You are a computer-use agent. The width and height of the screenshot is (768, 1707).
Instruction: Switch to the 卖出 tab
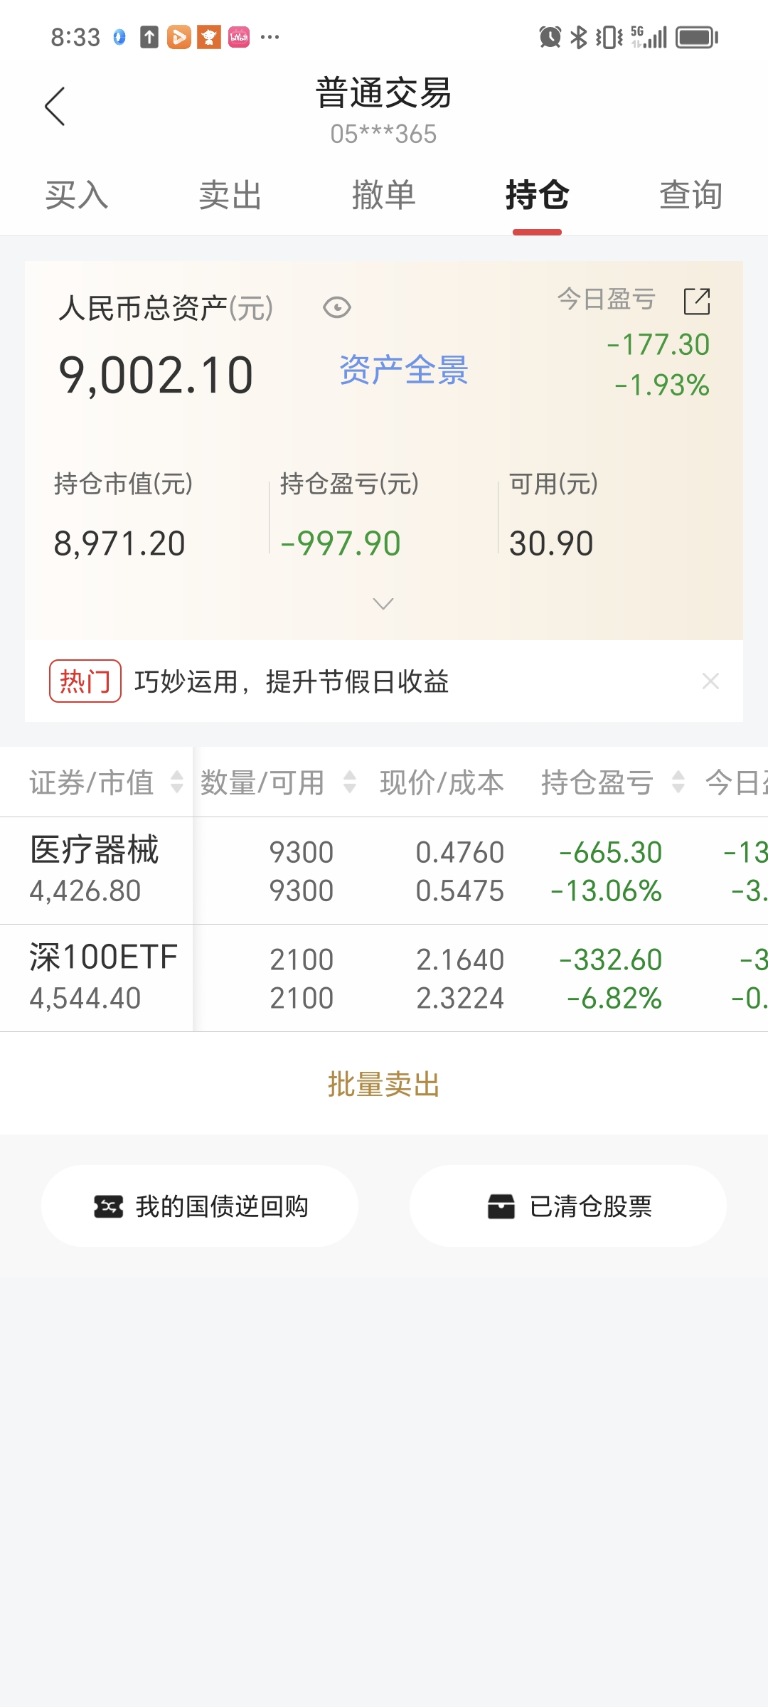pyautogui.click(x=230, y=196)
